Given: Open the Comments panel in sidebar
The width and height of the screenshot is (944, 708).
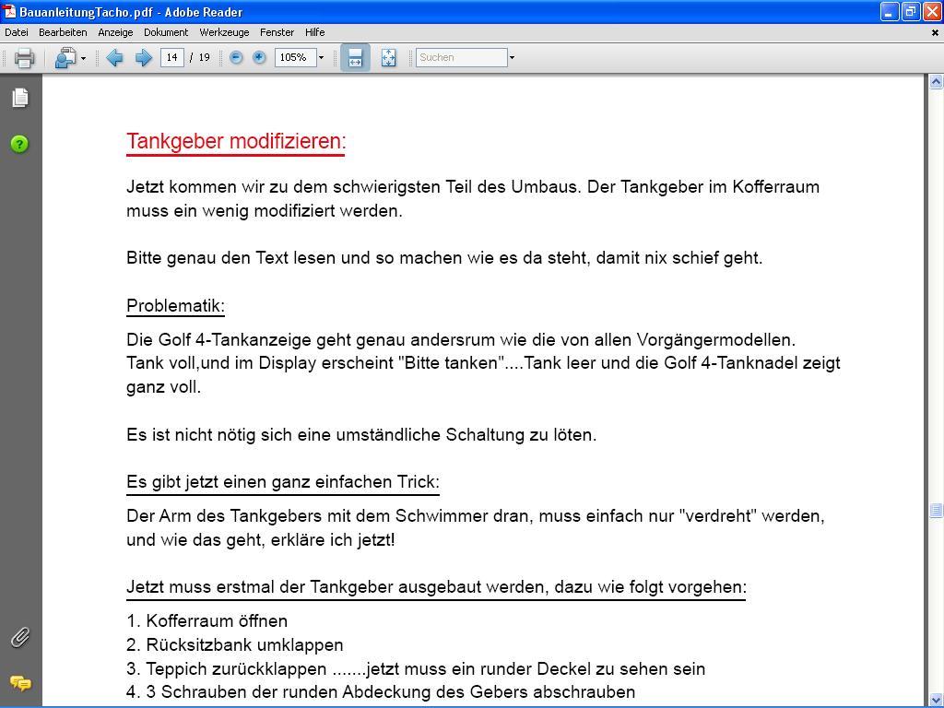Looking at the screenshot, I should click(x=19, y=682).
